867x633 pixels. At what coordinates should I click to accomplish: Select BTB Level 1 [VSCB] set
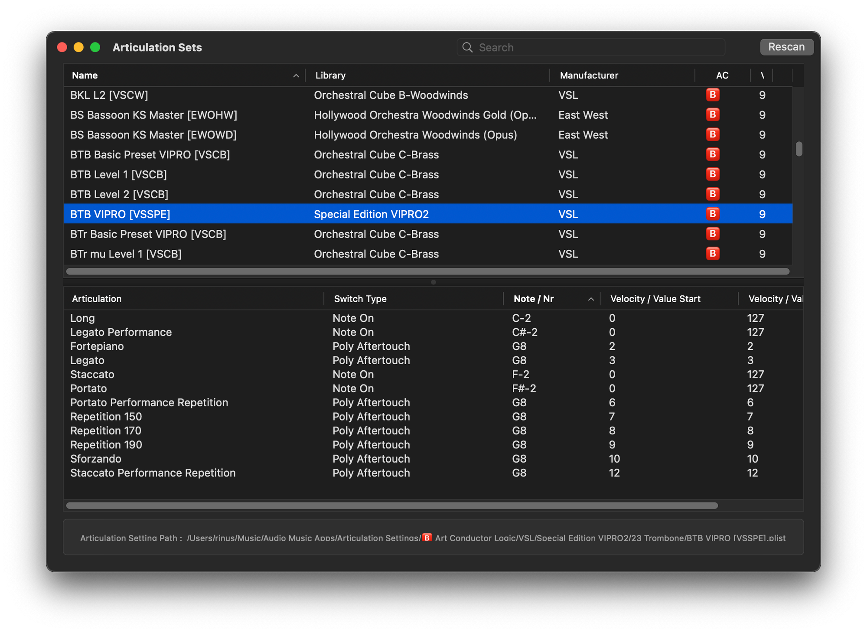coord(119,175)
